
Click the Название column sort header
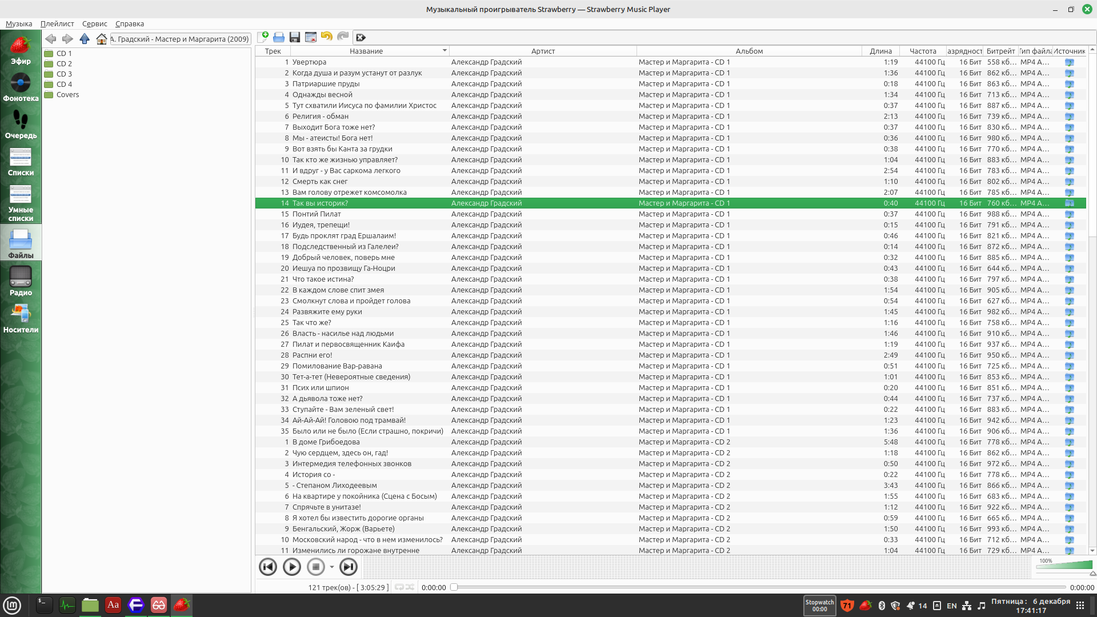(366, 51)
